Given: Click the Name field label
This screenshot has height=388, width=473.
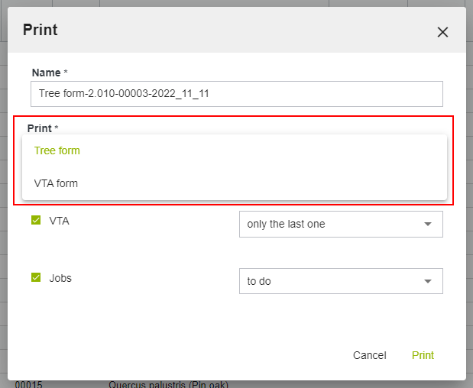Looking at the screenshot, I should [46, 73].
